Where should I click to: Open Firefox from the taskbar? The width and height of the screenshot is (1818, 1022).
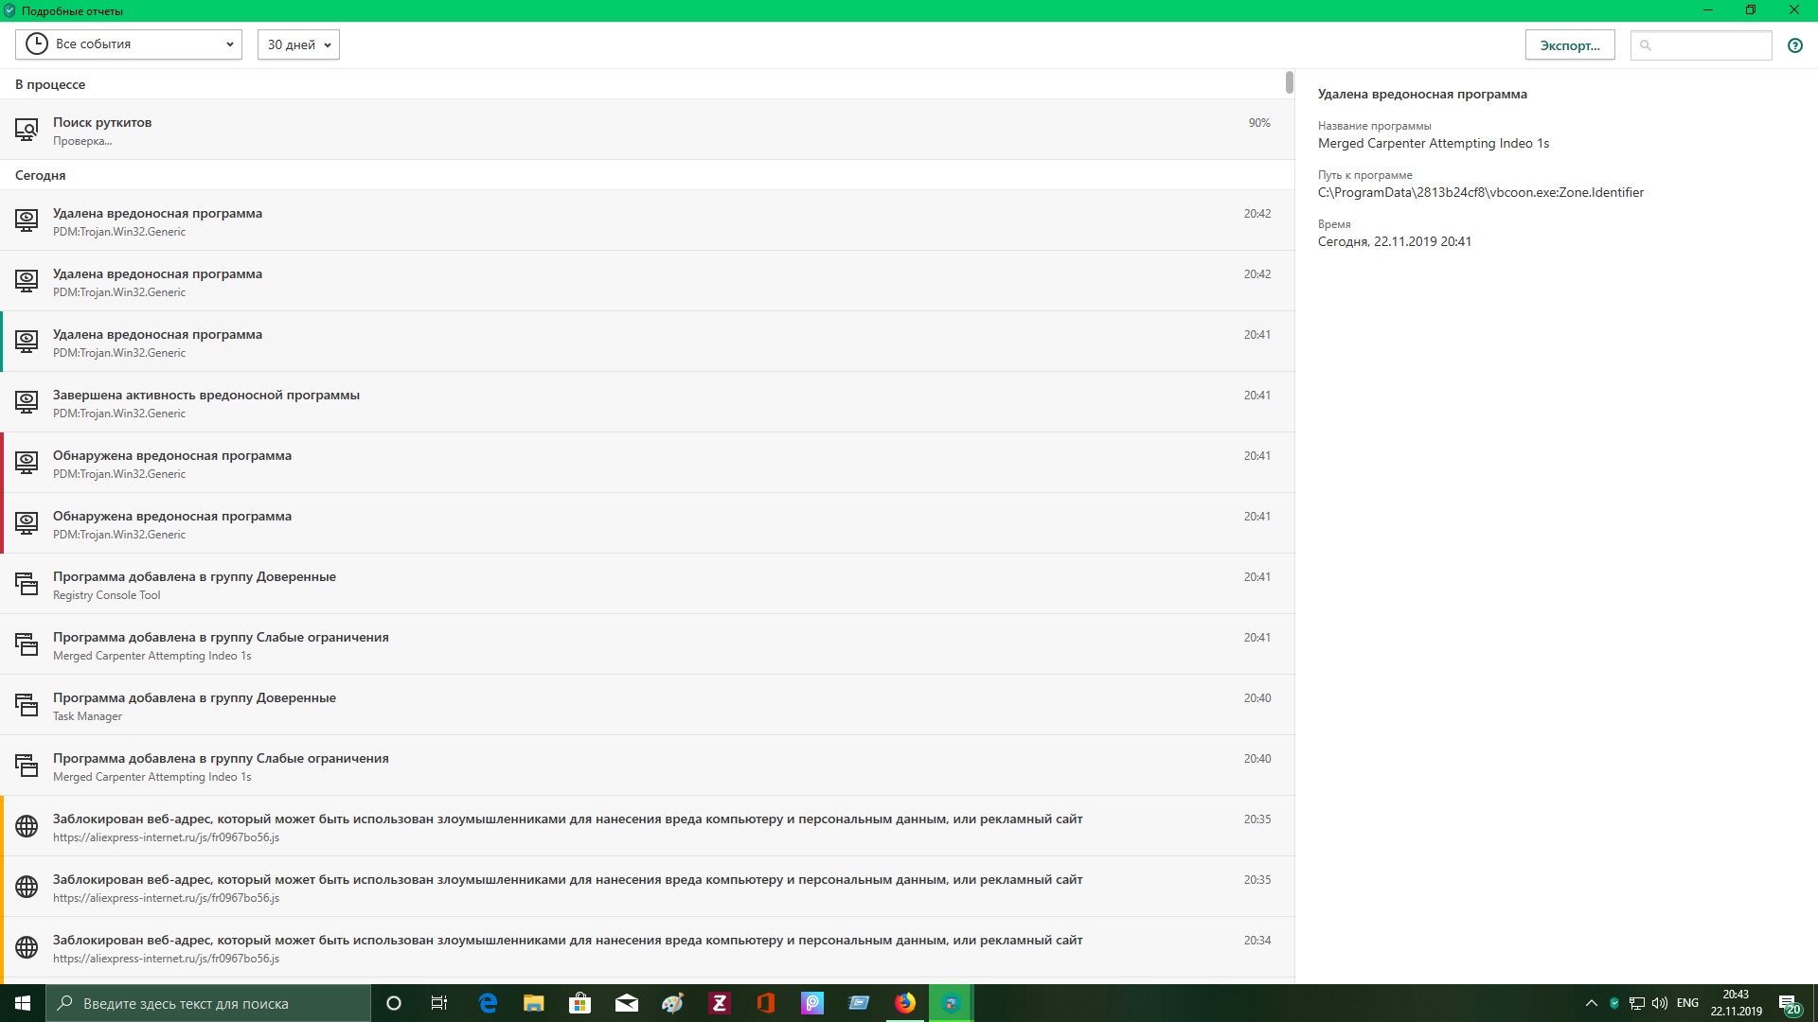905,1003
